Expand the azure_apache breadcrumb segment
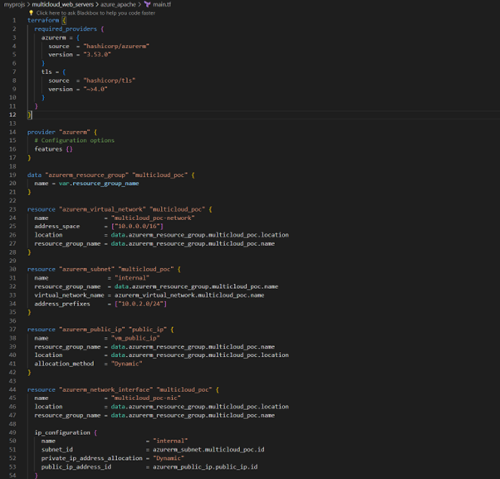The height and width of the screenshot is (479, 500). pos(119,4)
